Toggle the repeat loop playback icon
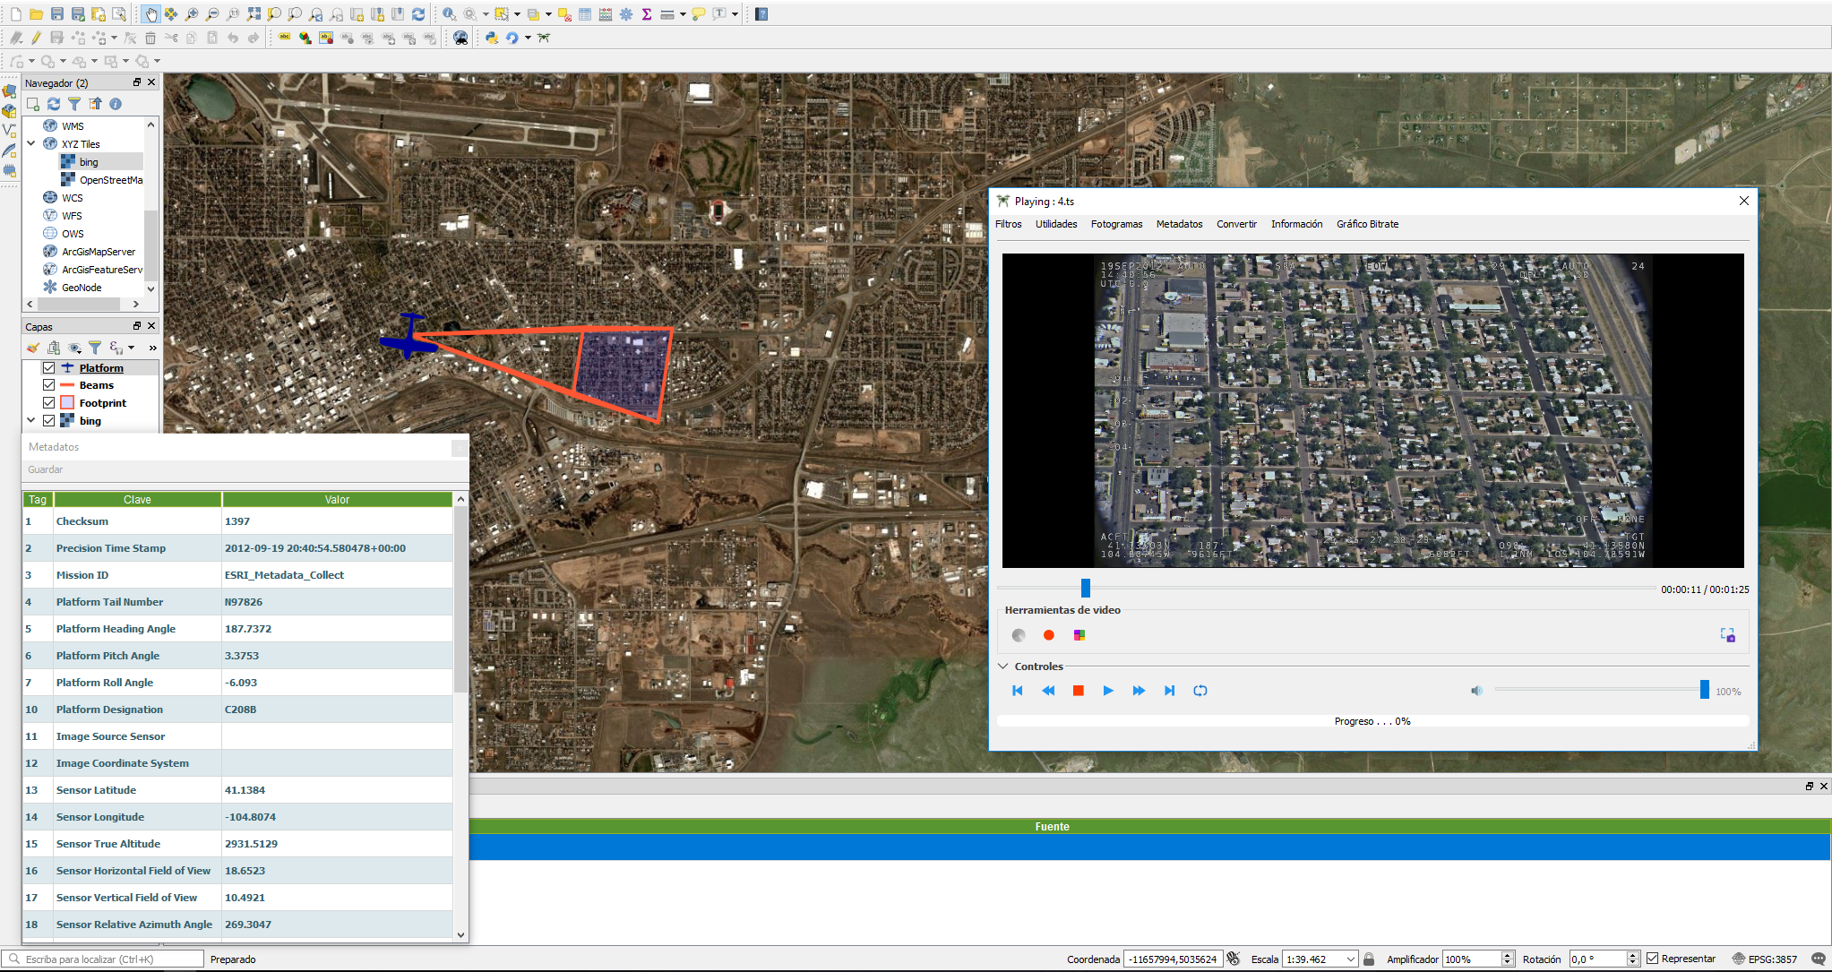1832x972 pixels. (1200, 691)
